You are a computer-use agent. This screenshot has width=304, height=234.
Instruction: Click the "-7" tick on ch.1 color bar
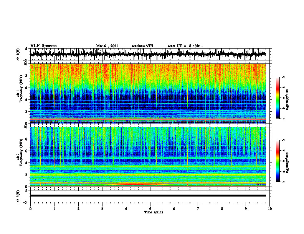coord(283,119)
